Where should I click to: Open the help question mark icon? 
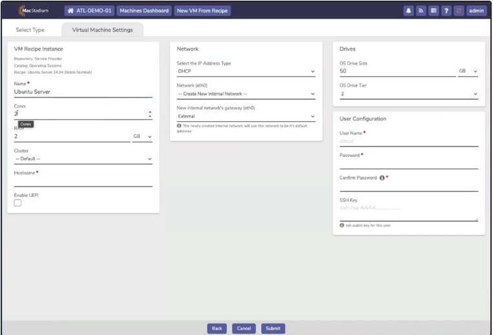click(x=446, y=11)
